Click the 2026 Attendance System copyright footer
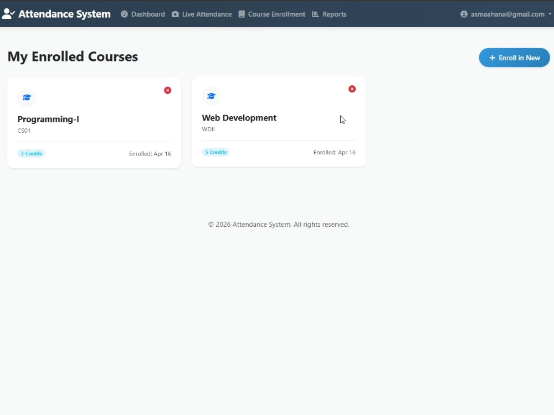 click(x=279, y=225)
